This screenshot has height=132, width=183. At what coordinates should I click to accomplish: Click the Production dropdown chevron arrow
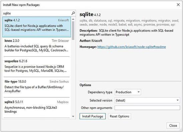click(139, 92)
